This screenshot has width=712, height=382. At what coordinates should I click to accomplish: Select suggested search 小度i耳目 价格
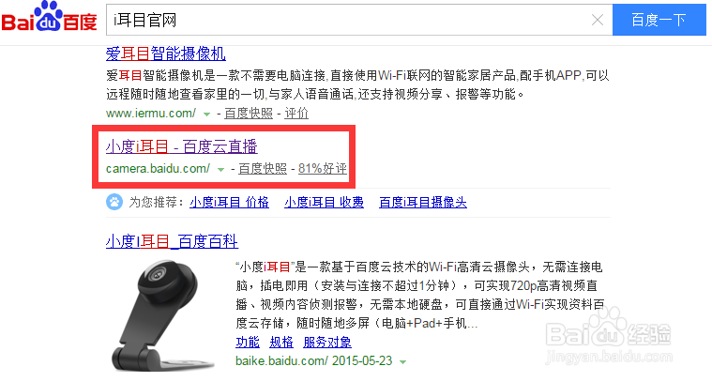(x=229, y=202)
